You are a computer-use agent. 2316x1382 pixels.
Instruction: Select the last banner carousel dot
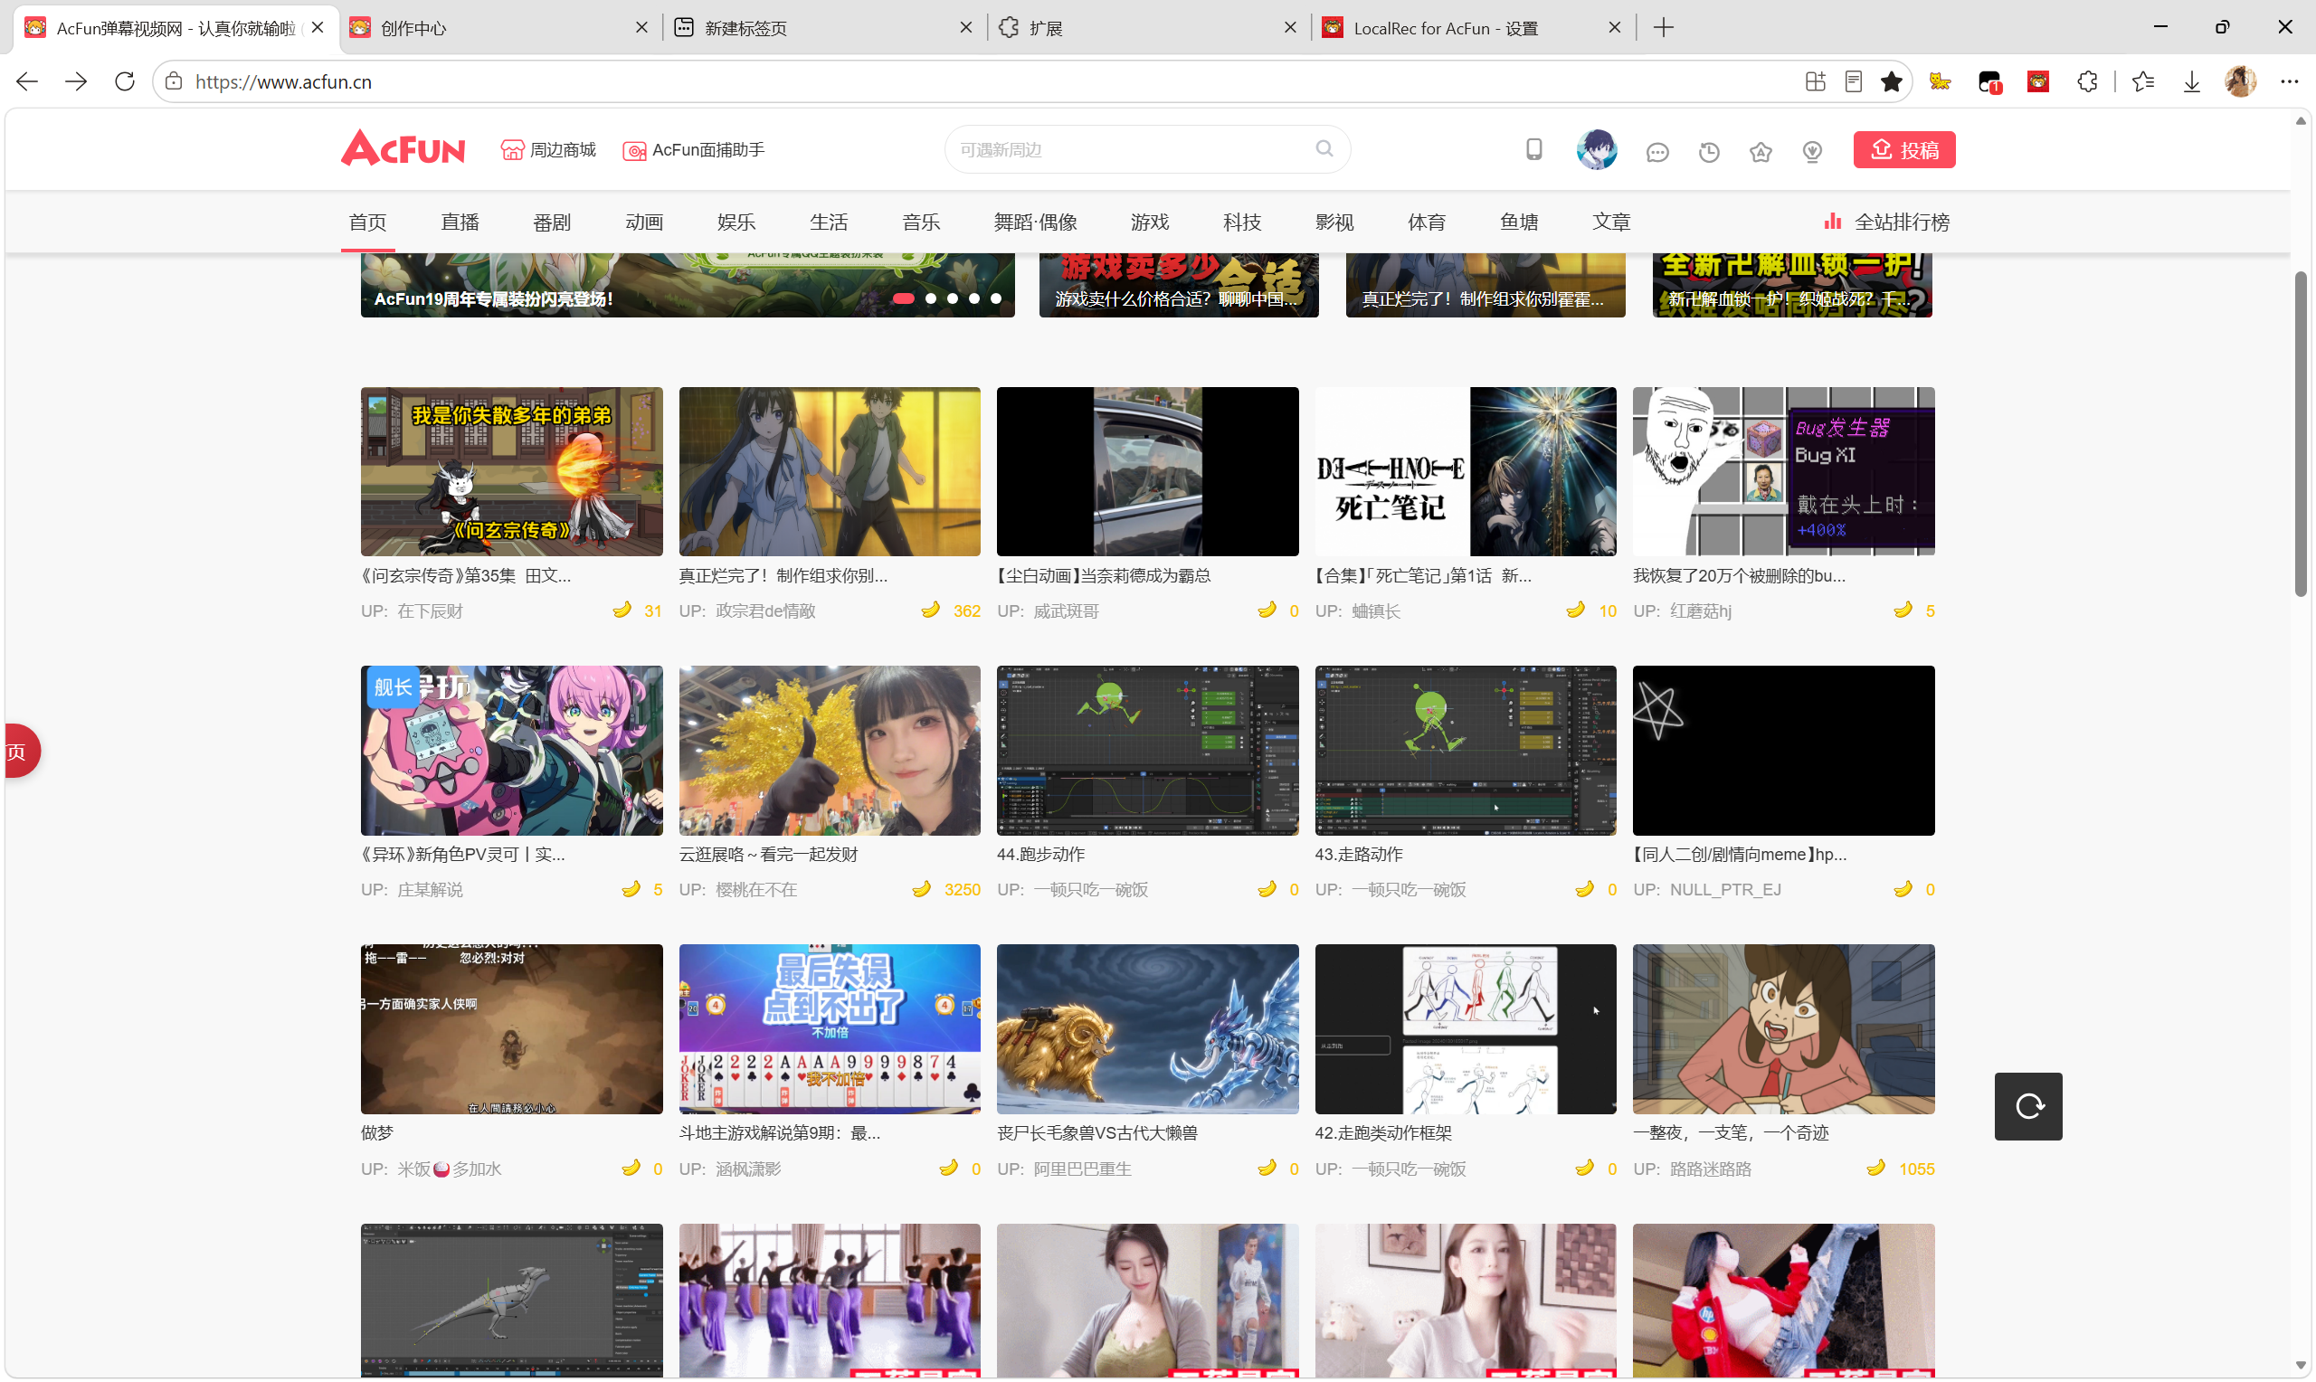tap(995, 298)
